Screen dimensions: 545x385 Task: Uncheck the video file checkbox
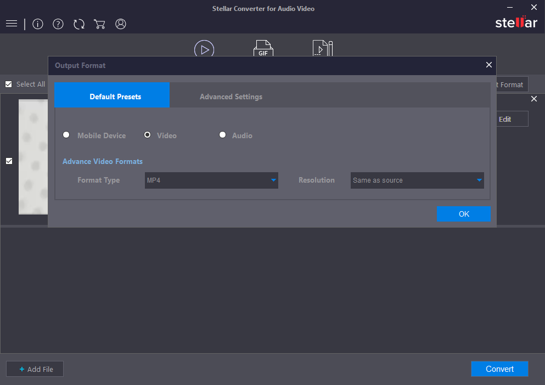tap(9, 161)
